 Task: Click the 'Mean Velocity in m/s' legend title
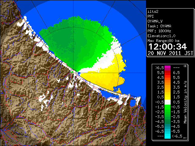pyautogui.click(x=185, y=102)
